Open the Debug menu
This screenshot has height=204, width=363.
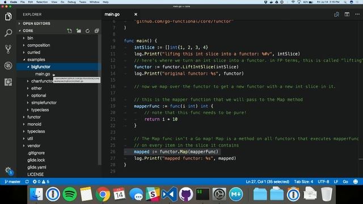(x=71, y=2)
